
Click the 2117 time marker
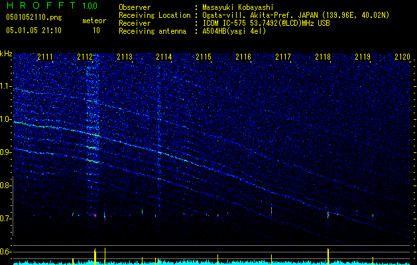click(283, 56)
